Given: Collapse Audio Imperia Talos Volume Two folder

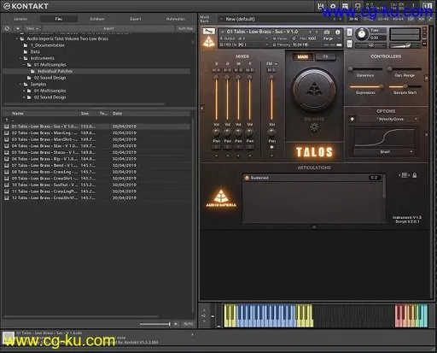Looking at the screenshot, I should pos(17,38).
